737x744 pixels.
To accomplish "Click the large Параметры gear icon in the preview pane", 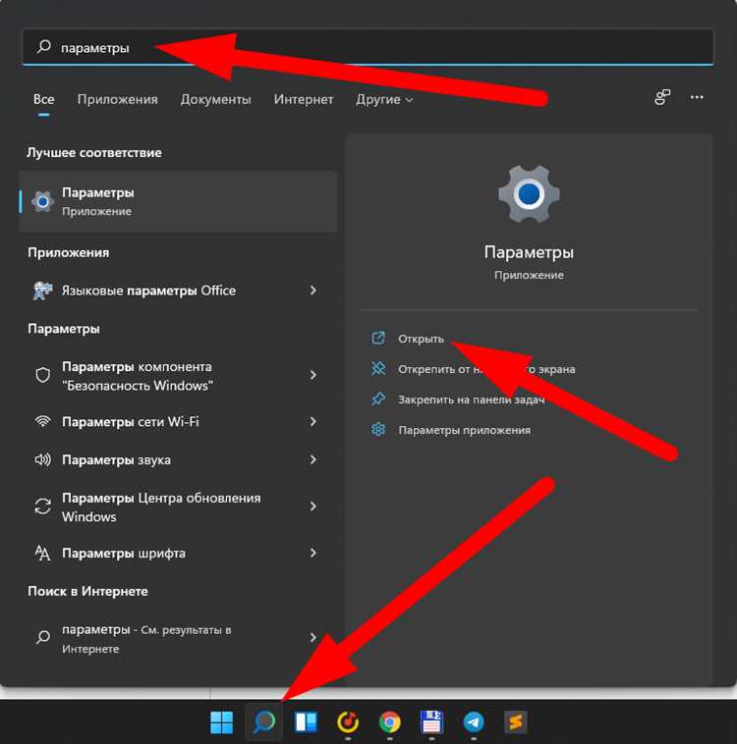I will [x=529, y=194].
